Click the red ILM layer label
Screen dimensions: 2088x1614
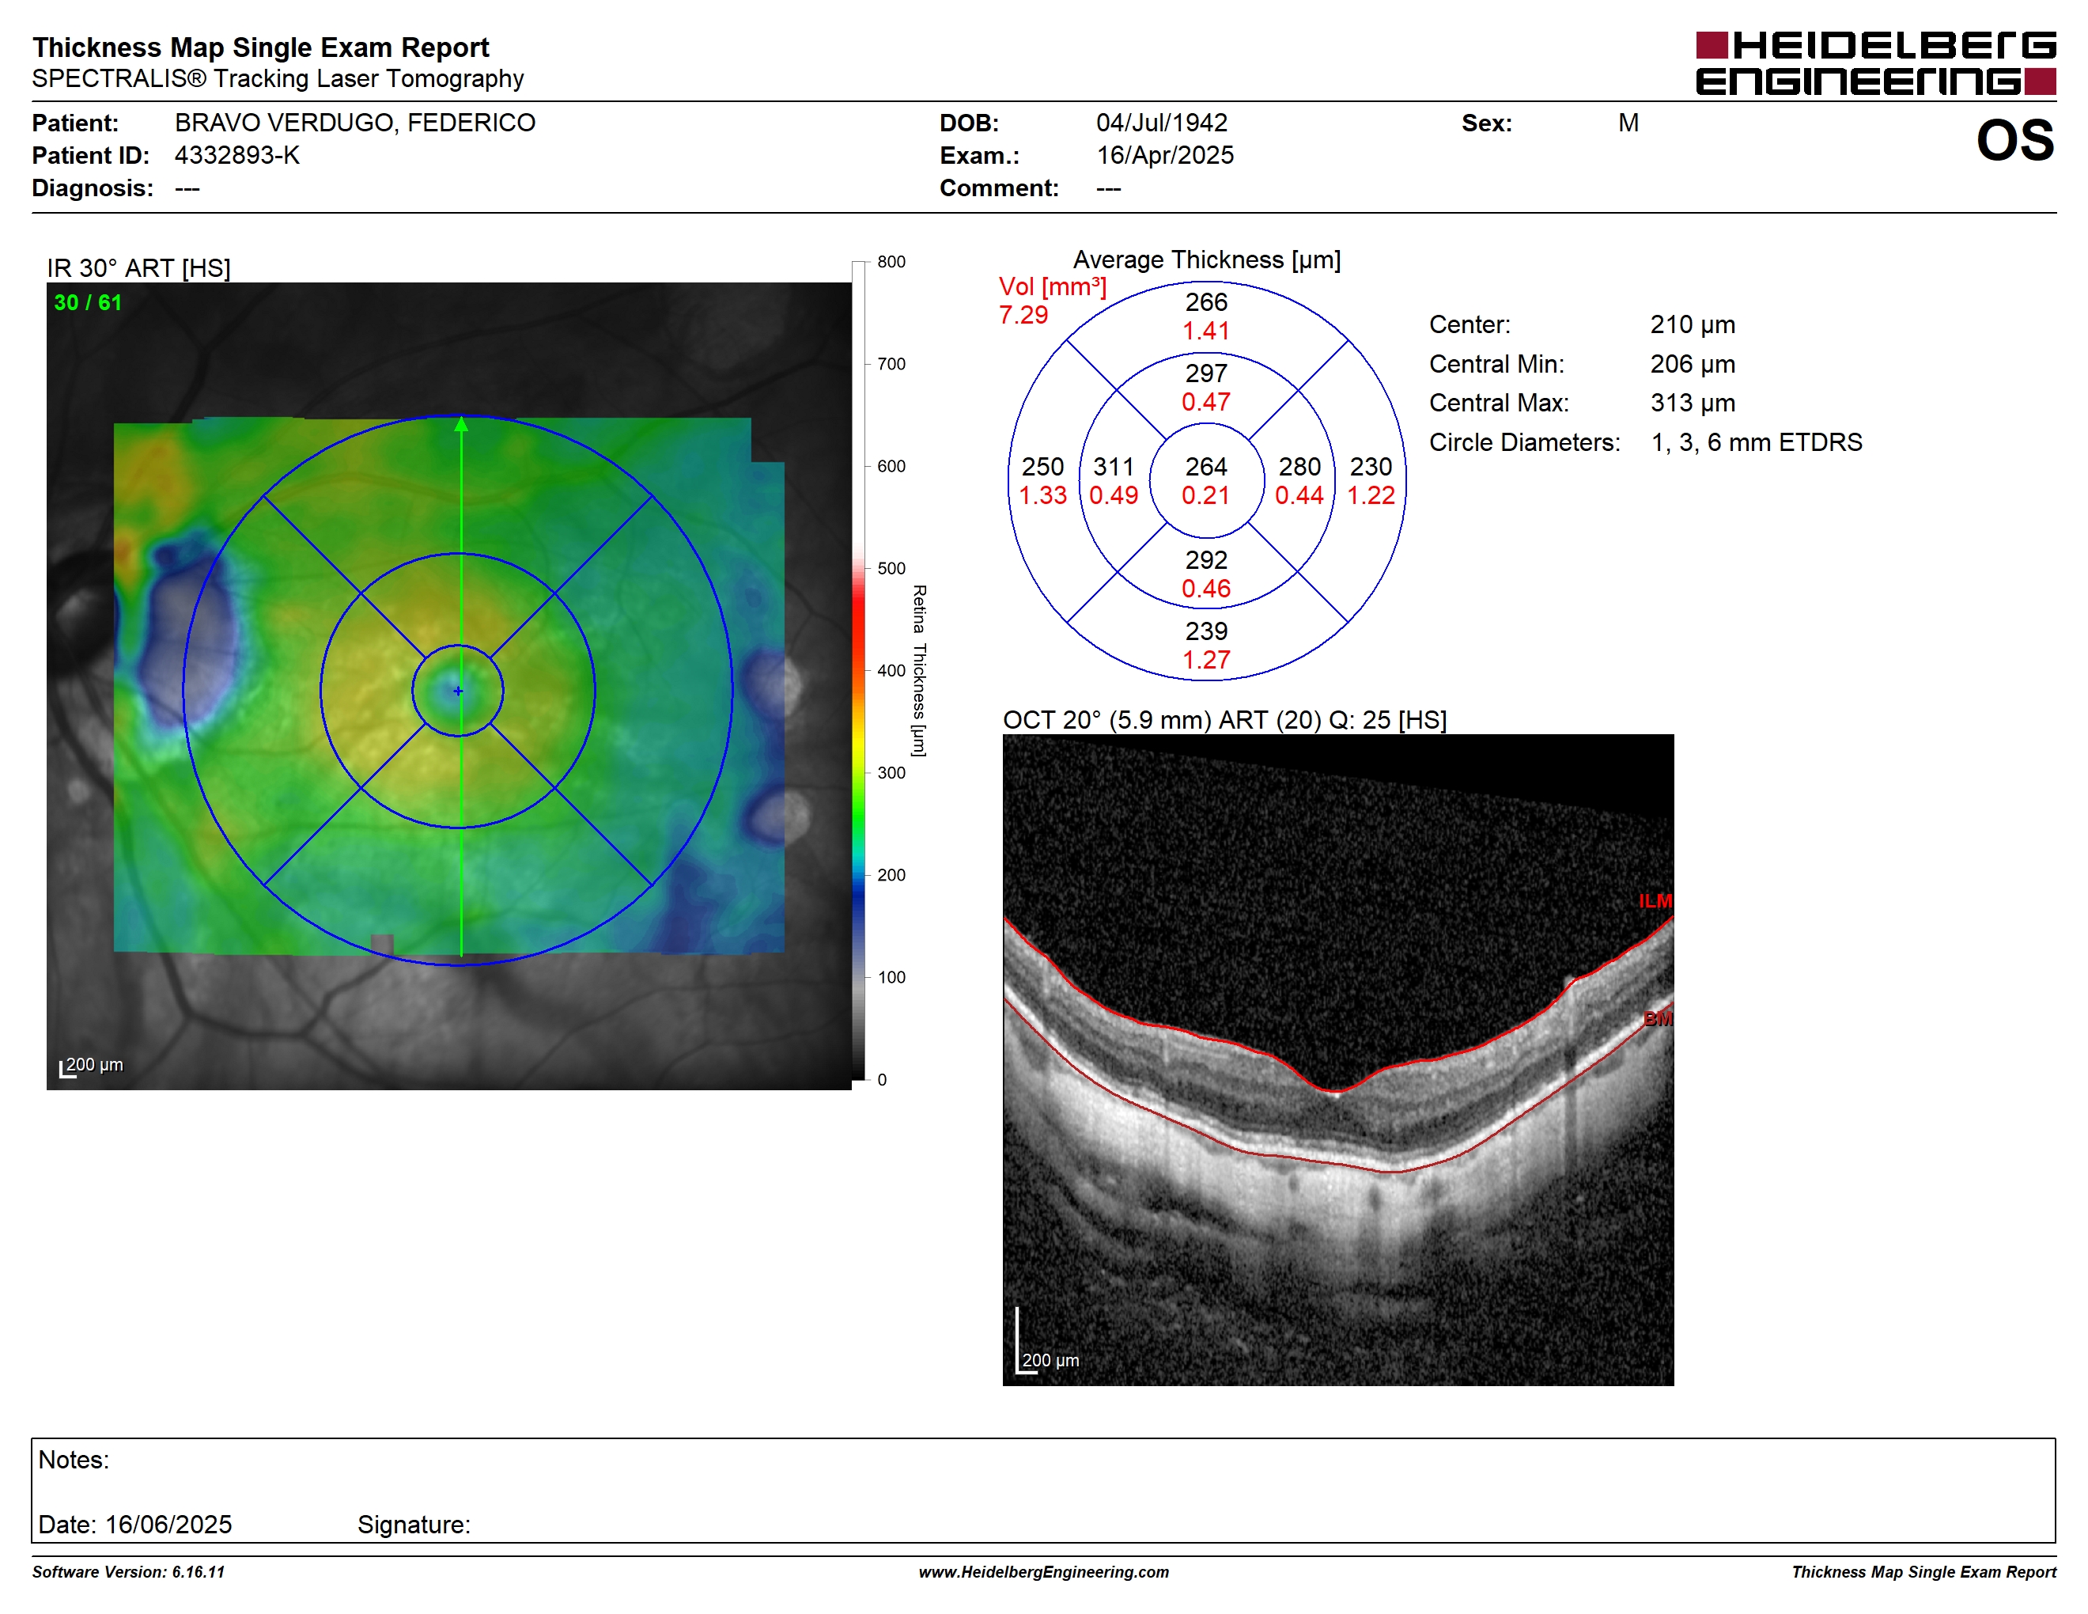click(x=1655, y=900)
